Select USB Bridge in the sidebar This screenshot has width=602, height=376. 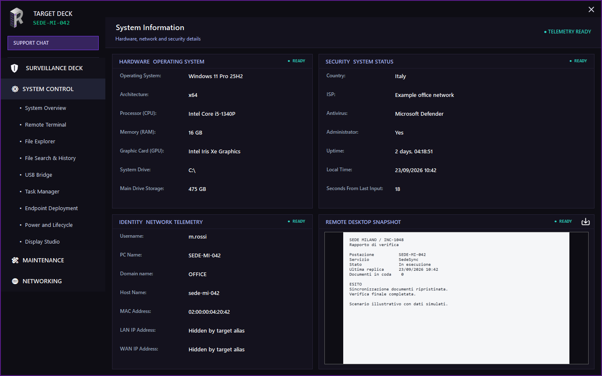point(38,175)
